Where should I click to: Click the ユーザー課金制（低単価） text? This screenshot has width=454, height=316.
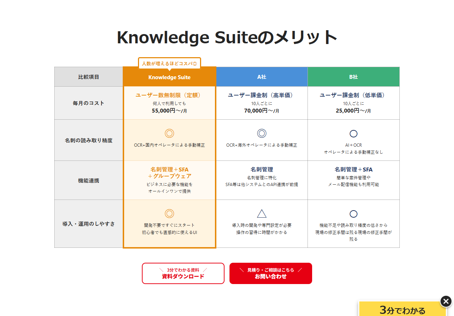pyautogui.click(x=354, y=95)
